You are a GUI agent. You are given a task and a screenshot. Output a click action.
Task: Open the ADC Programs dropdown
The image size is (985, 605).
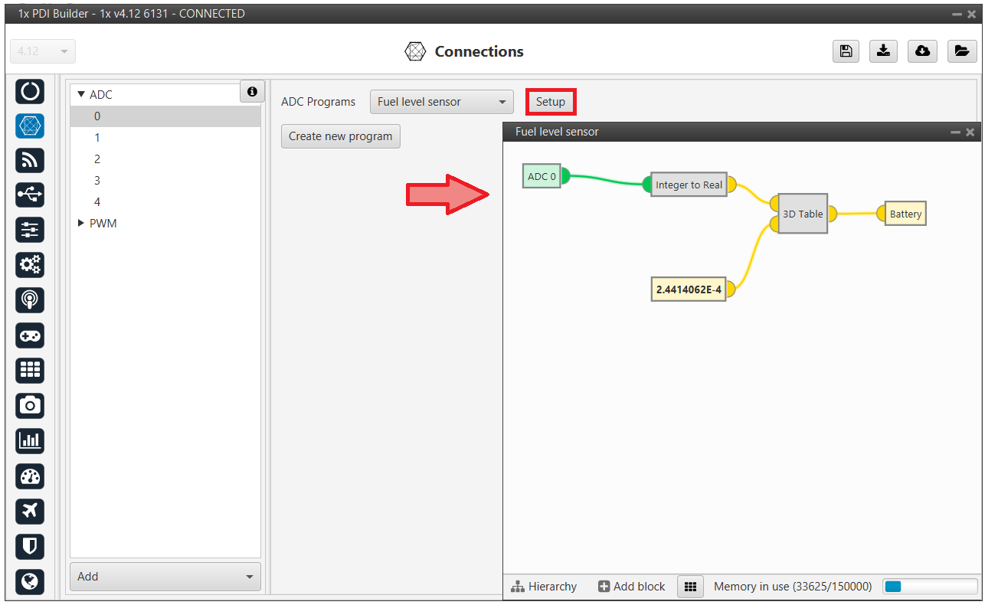(441, 102)
